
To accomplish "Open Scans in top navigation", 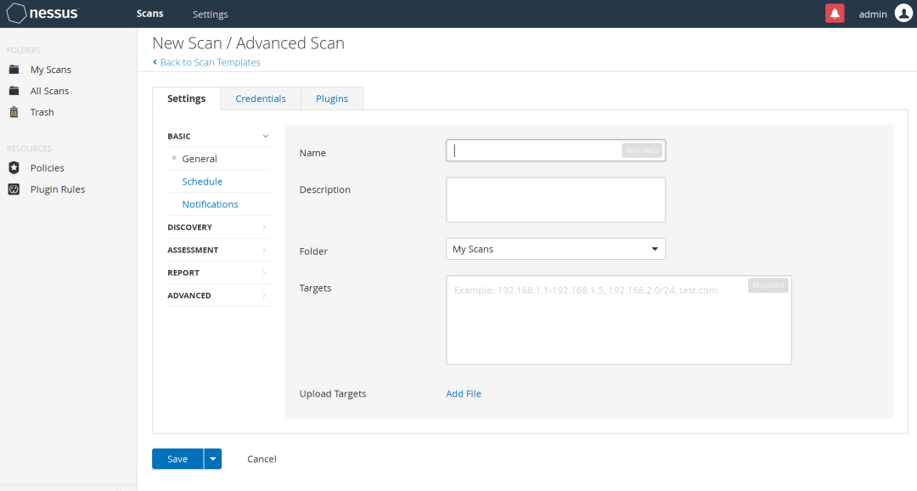I will 149,14.
